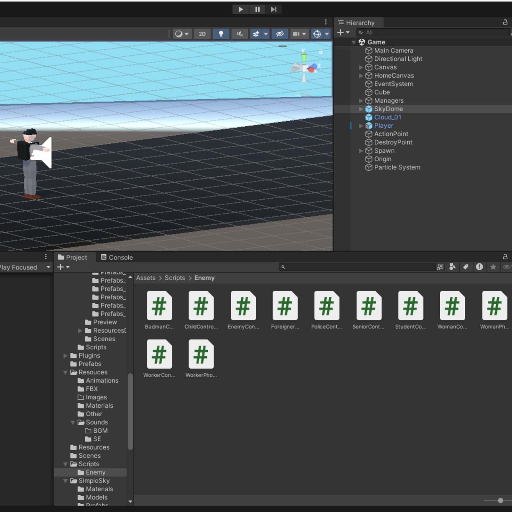
Task: Toggle the scene gizmo lock icon
Action: [x=321, y=52]
